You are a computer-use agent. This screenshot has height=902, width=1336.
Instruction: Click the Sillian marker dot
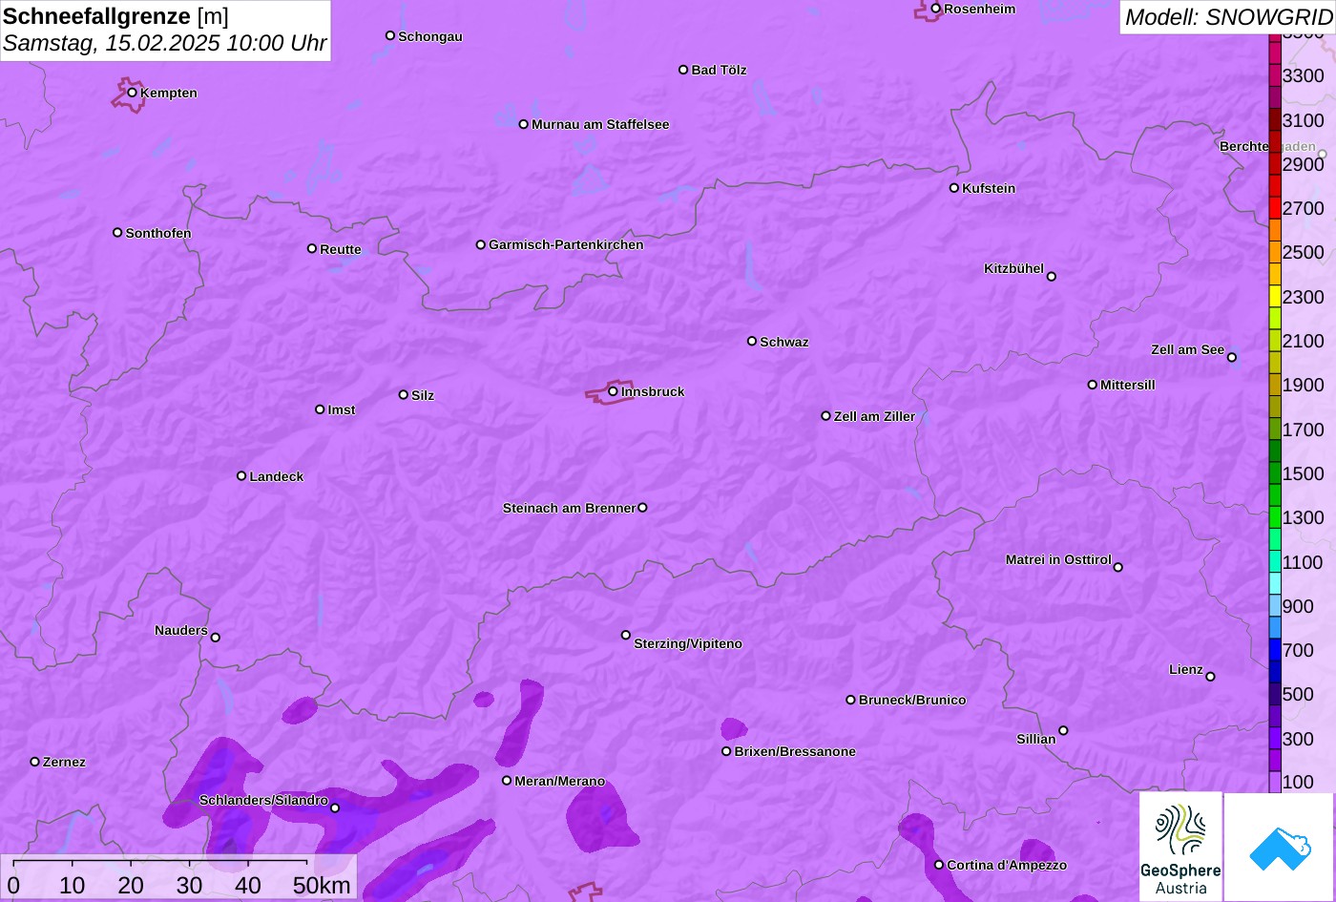point(1063,731)
